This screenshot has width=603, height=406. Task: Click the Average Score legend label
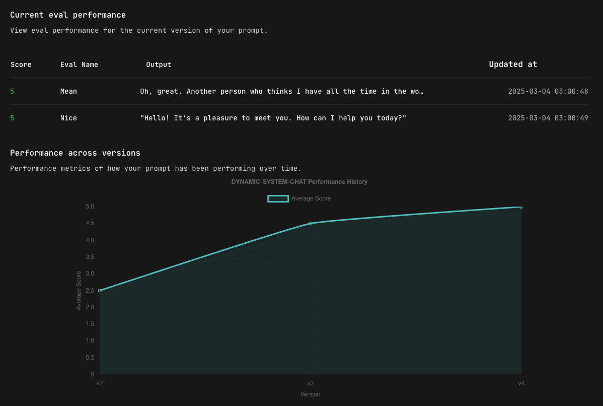click(311, 198)
